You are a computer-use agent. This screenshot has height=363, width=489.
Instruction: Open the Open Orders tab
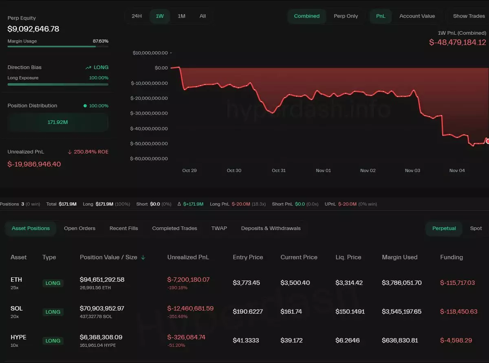(x=79, y=228)
